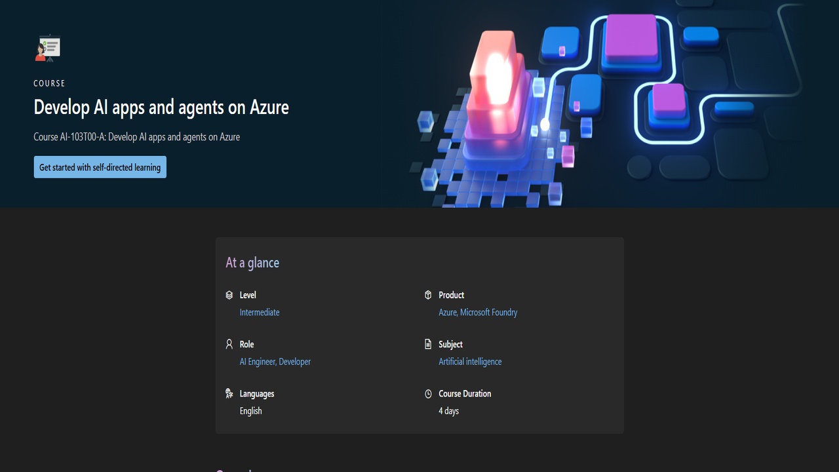Click the Course Duration label
839x472 pixels.
point(465,393)
